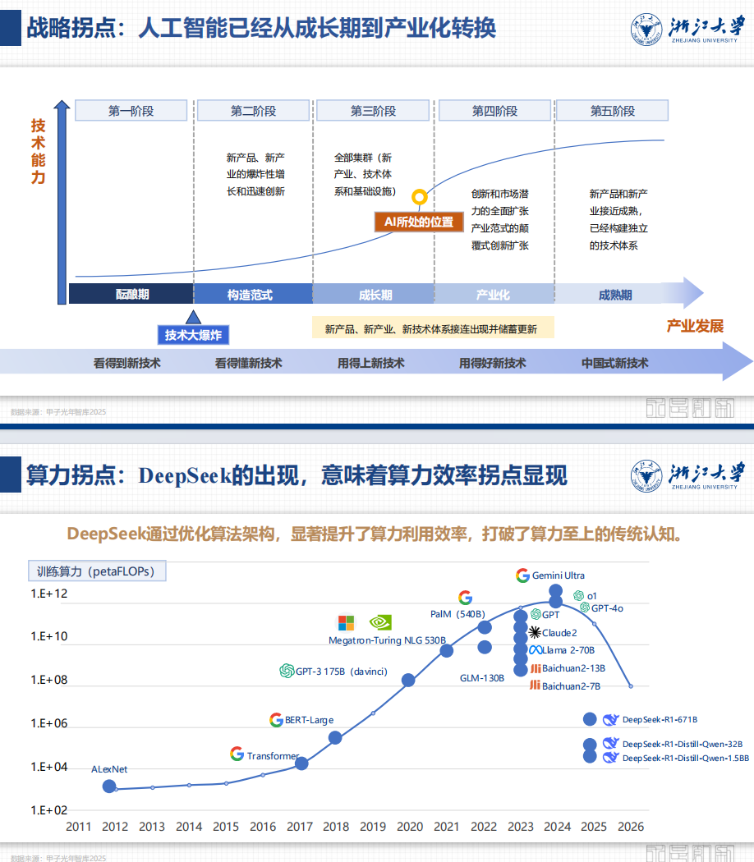The image size is (754, 862).
Task: Click the 1.E+12 y-axis value
Action: click(49, 594)
